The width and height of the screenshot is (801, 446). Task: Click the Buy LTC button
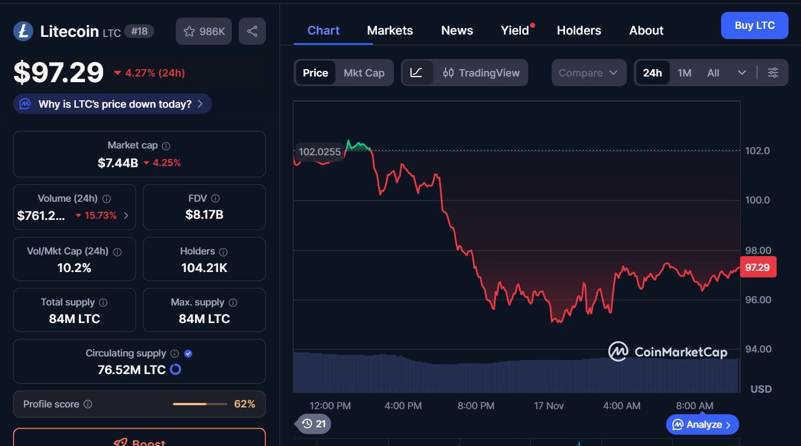tap(755, 25)
